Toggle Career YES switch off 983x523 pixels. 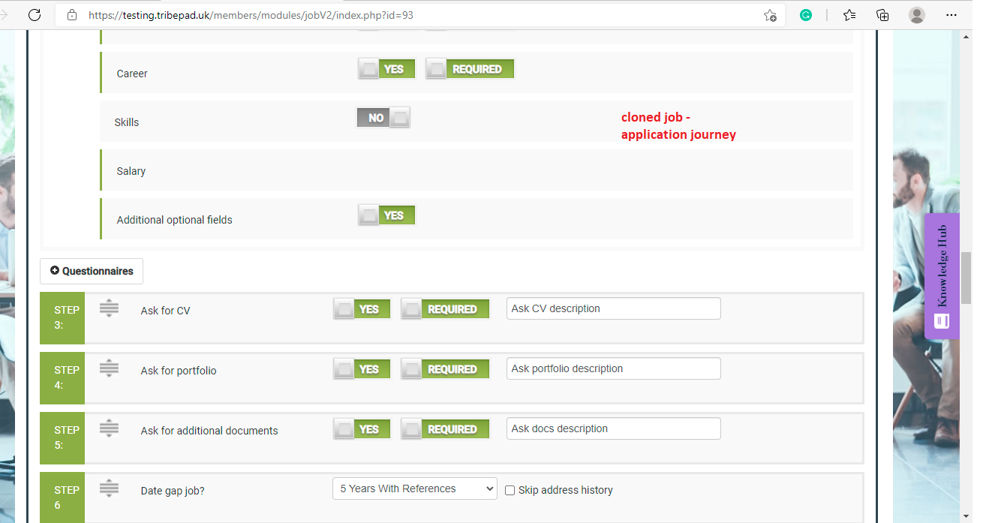click(386, 69)
